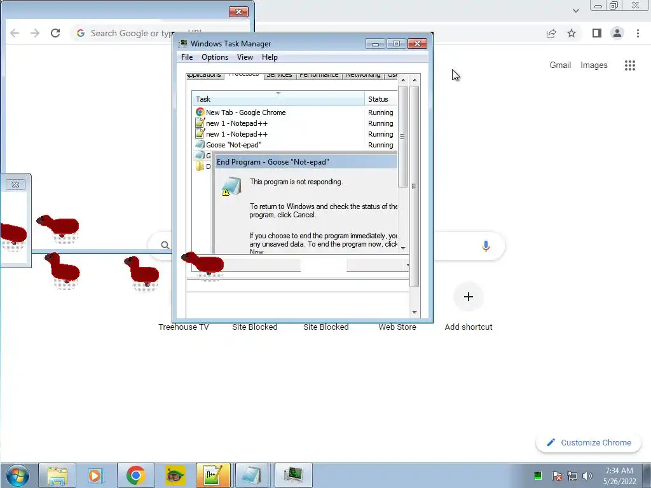The height and width of the screenshot is (488, 651).
Task: Open the Options menu in Task Manager
Action: pyautogui.click(x=215, y=57)
